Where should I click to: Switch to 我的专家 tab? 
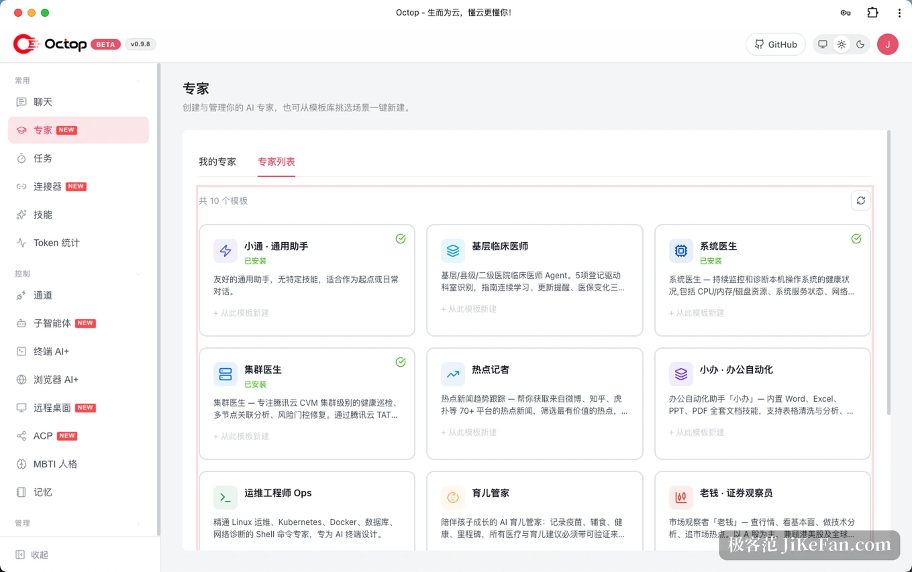[217, 162]
